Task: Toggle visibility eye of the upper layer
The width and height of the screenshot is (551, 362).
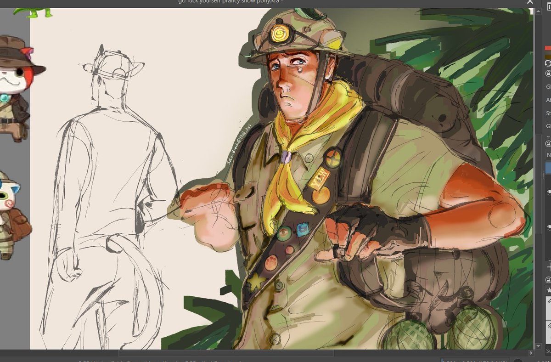Action: pos(549,192)
